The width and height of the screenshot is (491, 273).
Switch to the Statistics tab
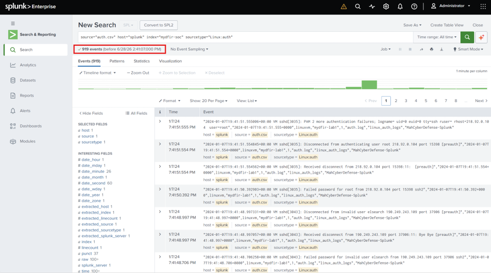[x=142, y=61]
